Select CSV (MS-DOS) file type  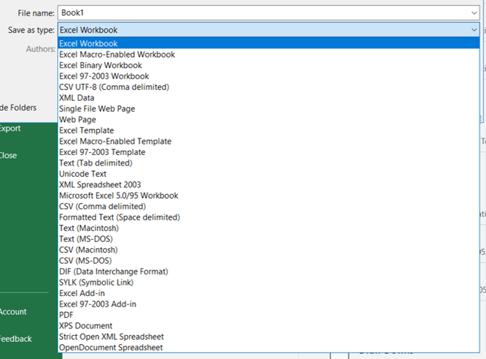269,261
